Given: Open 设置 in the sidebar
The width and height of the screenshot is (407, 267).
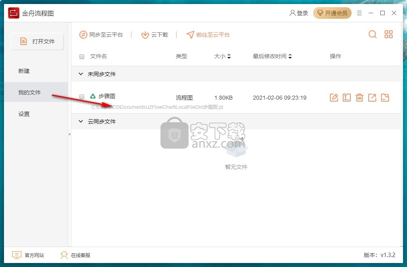Looking at the screenshot, I should coord(24,114).
